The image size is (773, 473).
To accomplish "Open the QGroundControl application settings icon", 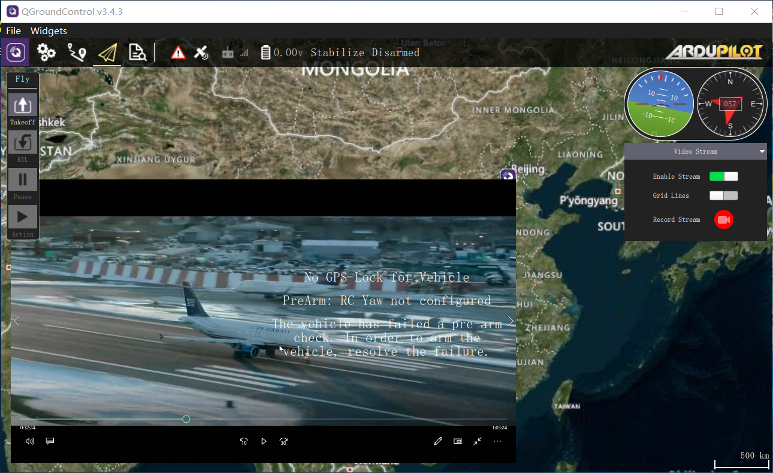I will (x=15, y=53).
